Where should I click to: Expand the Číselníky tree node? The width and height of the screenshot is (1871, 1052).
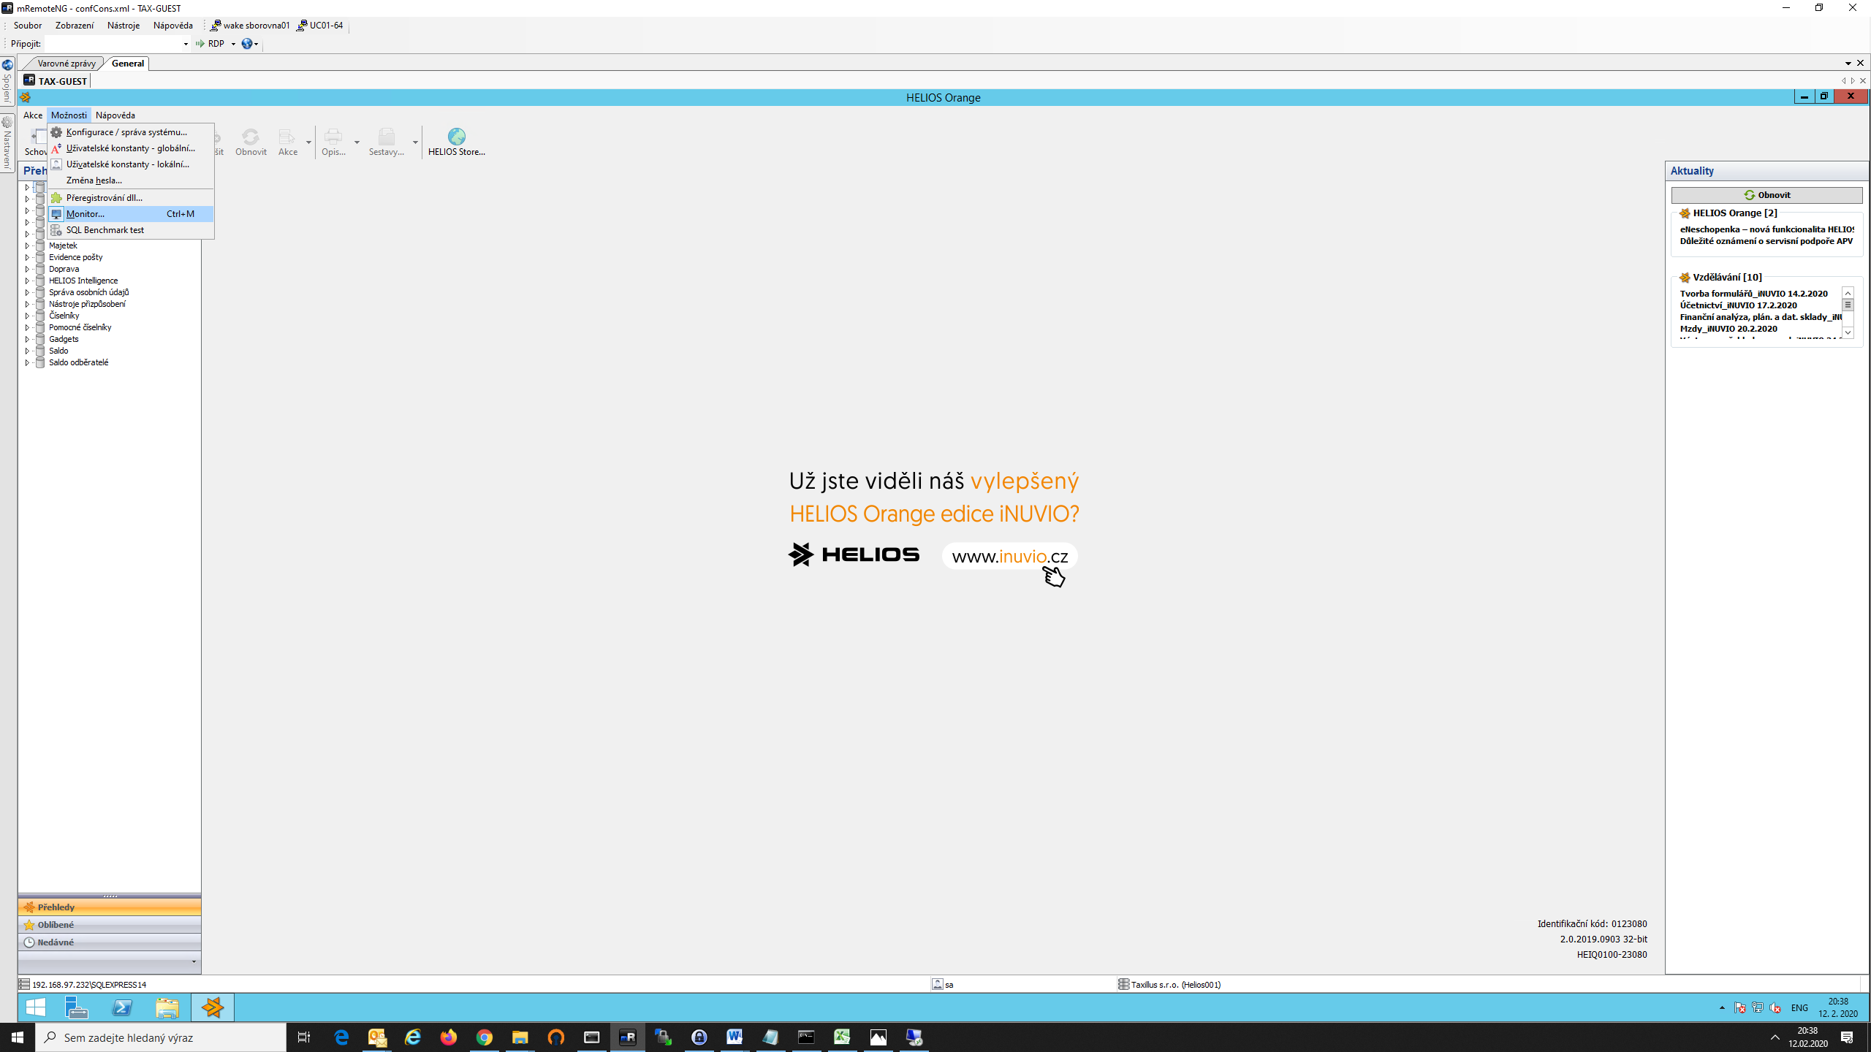click(x=27, y=316)
